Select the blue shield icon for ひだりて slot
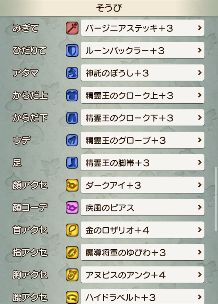This screenshot has width=218, height=304. (72, 50)
